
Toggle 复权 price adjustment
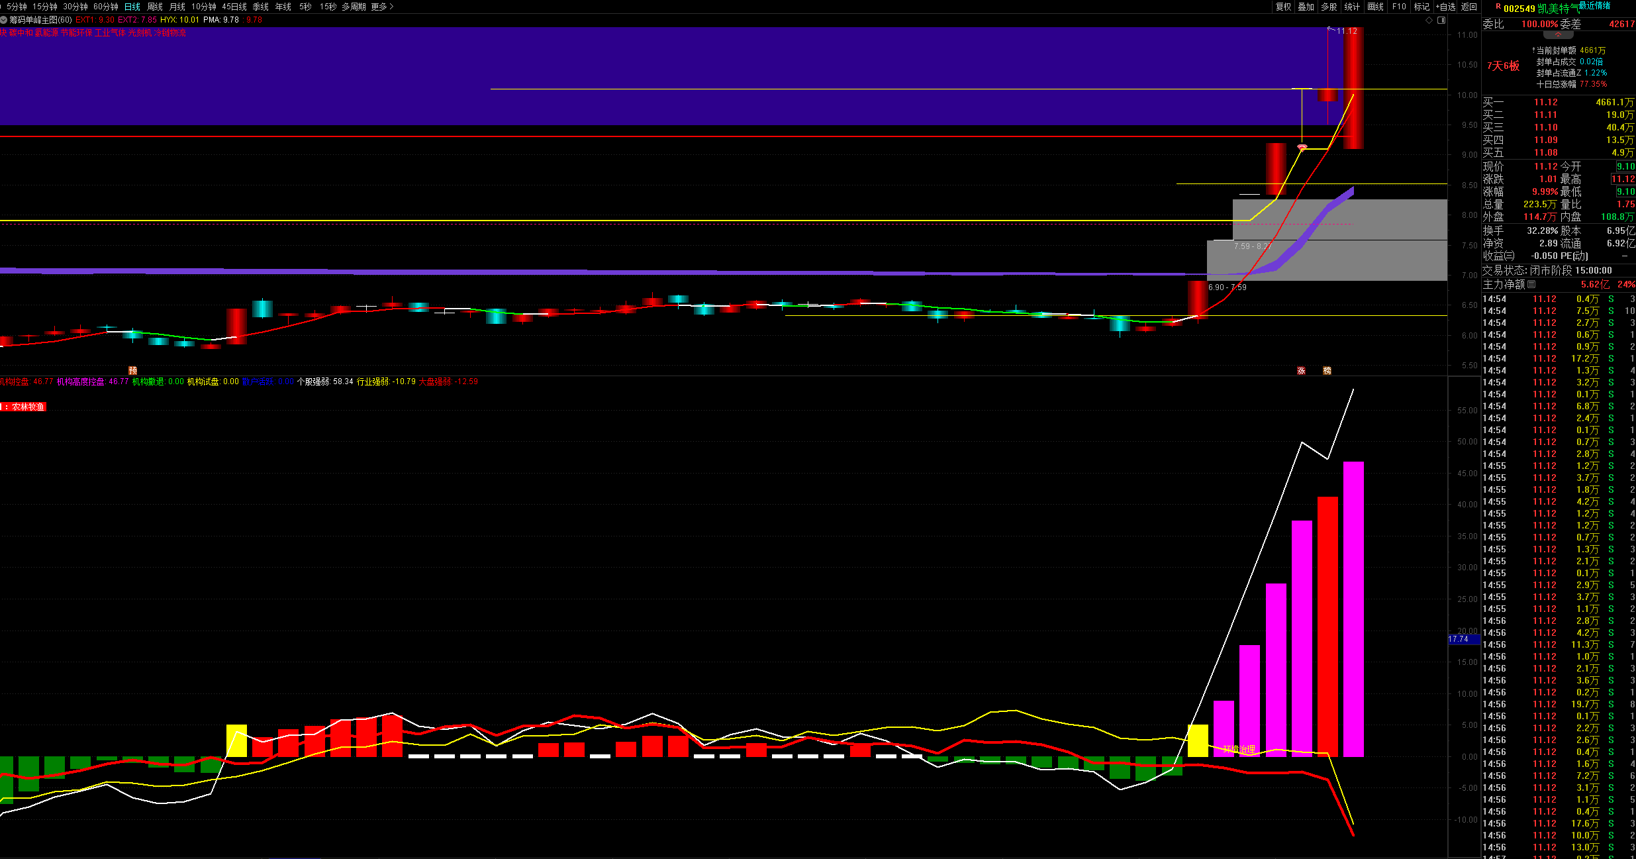tap(1283, 7)
